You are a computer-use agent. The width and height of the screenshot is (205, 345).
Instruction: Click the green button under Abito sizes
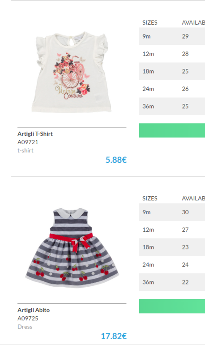tap(172, 306)
